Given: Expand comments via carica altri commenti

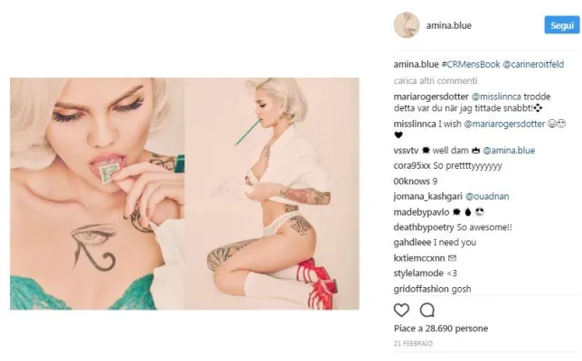Looking at the screenshot, I should pos(436,80).
